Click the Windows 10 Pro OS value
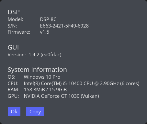This screenshot has height=124, width=147. (42, 77)
